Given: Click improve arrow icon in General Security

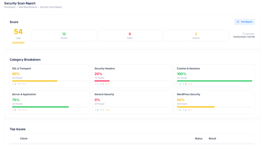Looking at the screenshot, I should tap(107, 110).
